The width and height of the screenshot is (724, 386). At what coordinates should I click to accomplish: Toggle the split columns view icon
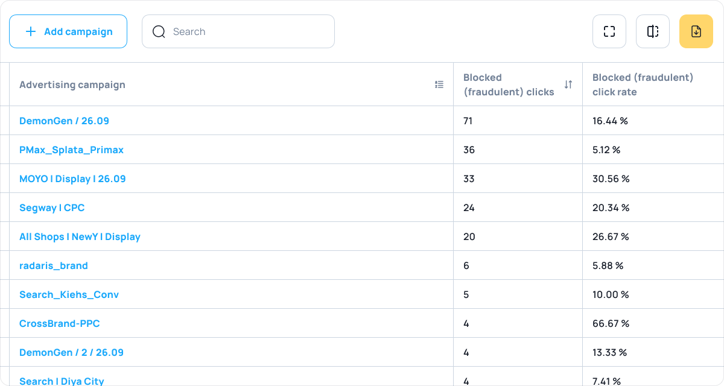653,31
